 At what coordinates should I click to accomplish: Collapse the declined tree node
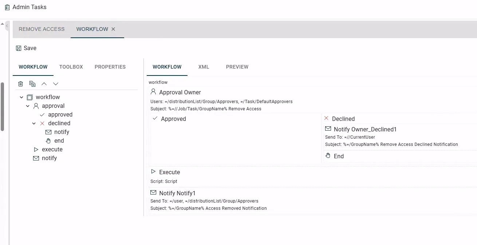pyautogui.click(x=34, y=123)
